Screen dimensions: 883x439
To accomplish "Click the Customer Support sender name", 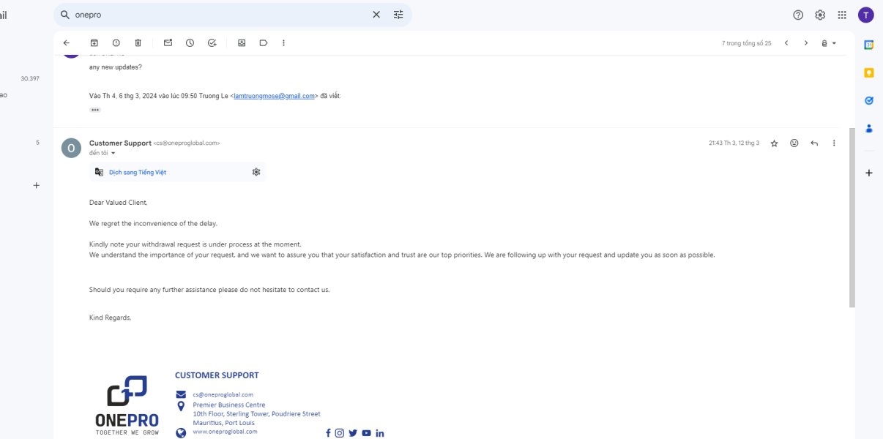I will tap(120, 143).
